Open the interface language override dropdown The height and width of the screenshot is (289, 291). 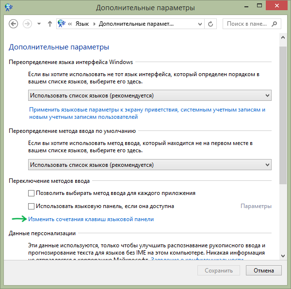[150, 96]
